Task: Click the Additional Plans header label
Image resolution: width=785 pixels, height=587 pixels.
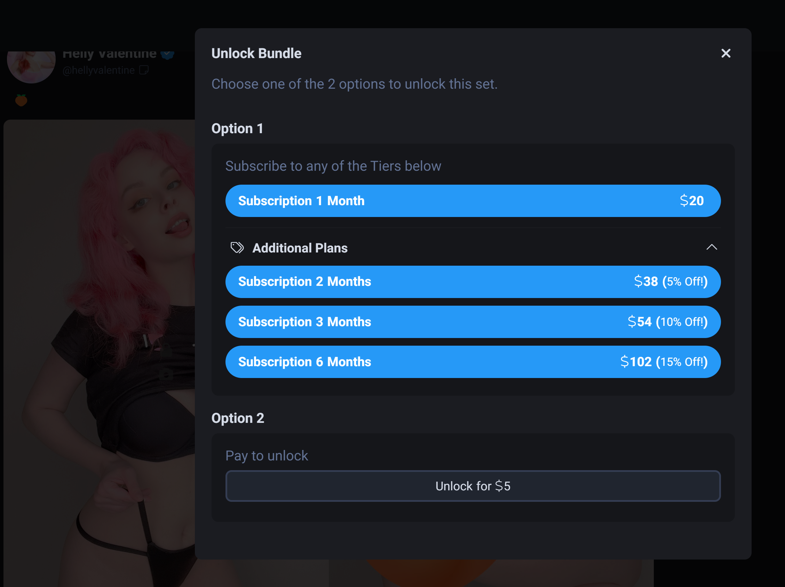Action: [300, 248]
